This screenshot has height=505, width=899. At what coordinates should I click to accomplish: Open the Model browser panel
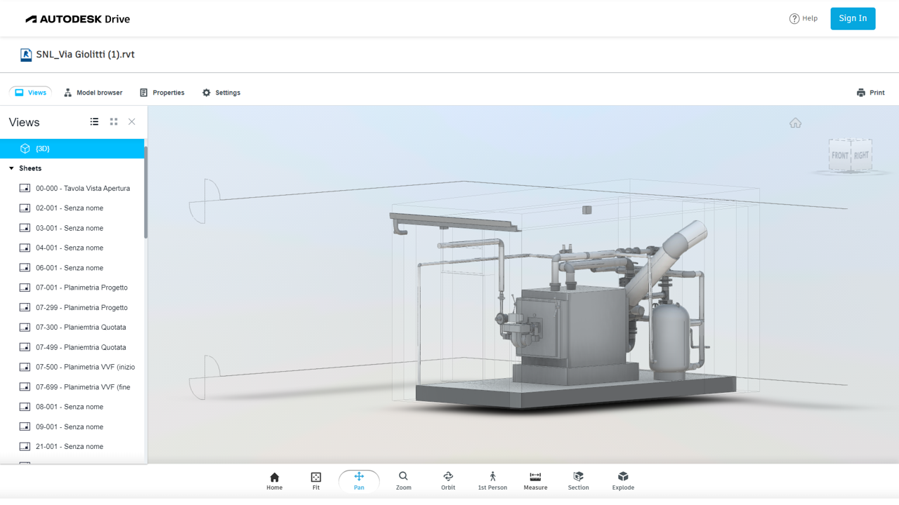click(x=93, y=93)
